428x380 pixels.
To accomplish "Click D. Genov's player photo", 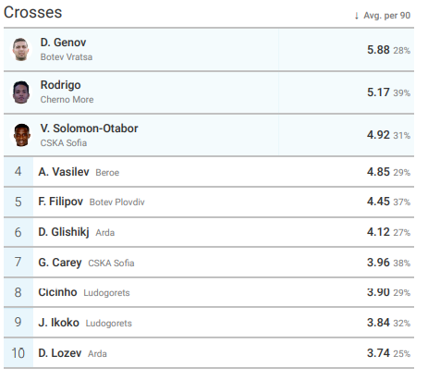I will (21, 49).
